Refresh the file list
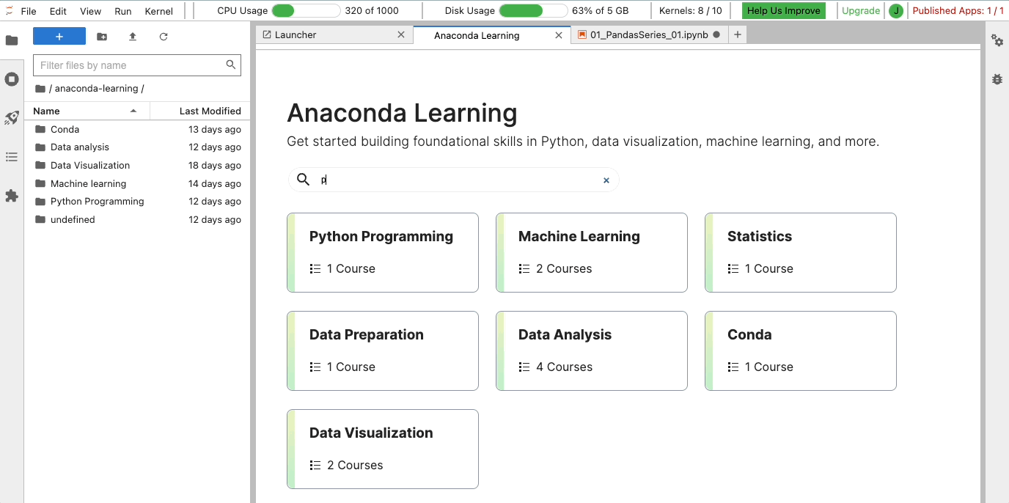This screenshot has height=503, width=1009. click(164, 37)
